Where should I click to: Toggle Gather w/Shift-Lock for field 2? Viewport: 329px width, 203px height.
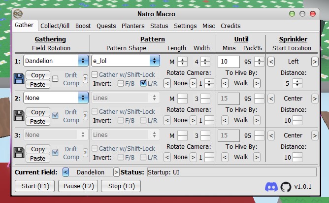click(x=95, y=111)
